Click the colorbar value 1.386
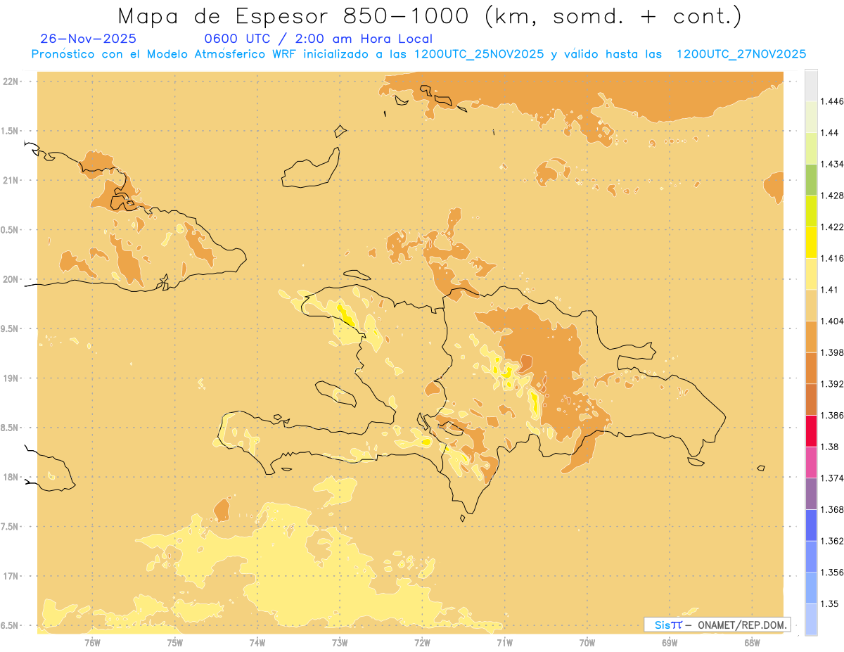This screenshot has width=844, height=652. [x=833, y=416]
